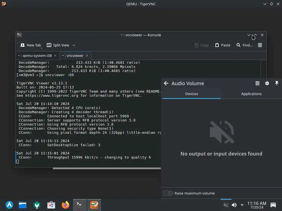
Task: Open the software store taskbar icon
Action: pos(51,205)
